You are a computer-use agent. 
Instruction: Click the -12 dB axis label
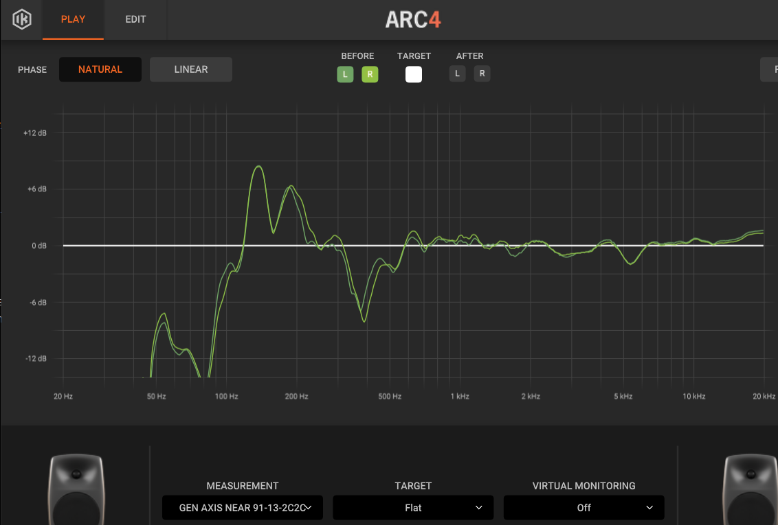pyautogui.click(x=36, y=358)
